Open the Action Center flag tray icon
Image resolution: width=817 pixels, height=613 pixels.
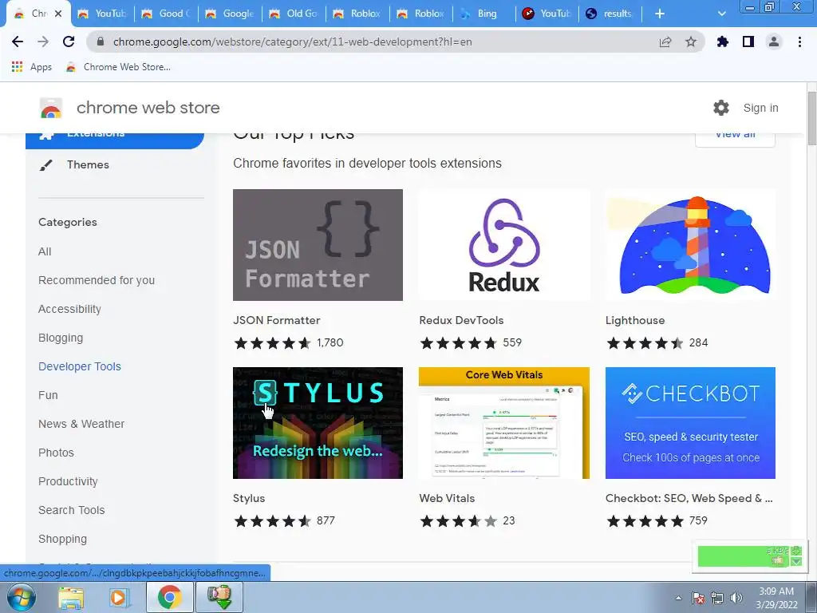pyautogui.click(x=698, y=598)
